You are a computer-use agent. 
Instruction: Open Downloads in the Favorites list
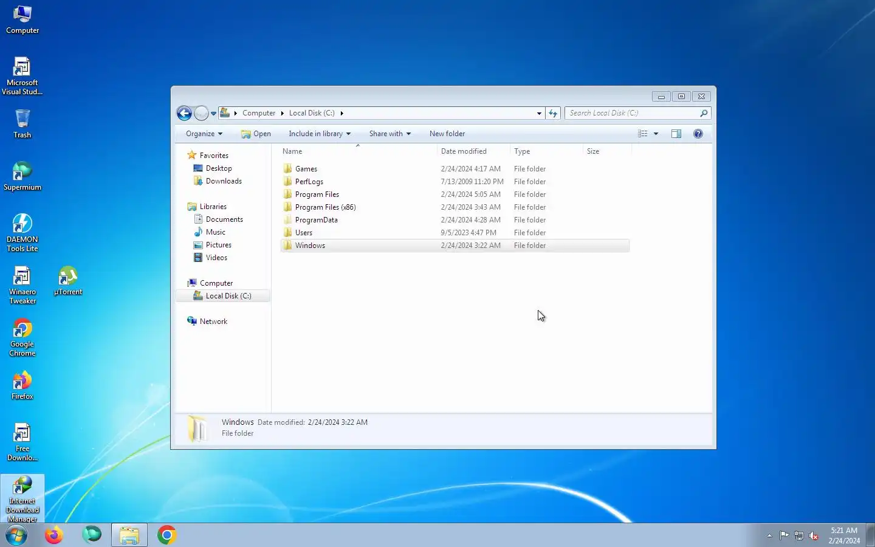pos(218,181)
